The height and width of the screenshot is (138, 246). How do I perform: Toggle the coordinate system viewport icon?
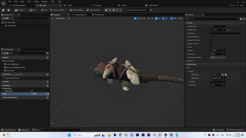149,18
